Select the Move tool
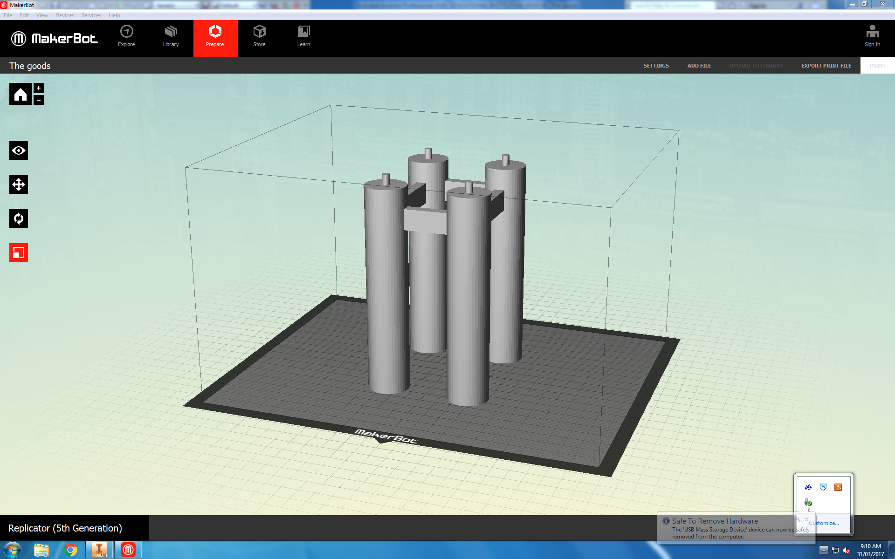The height and width of the screenshot is (559, 895). 19,184
